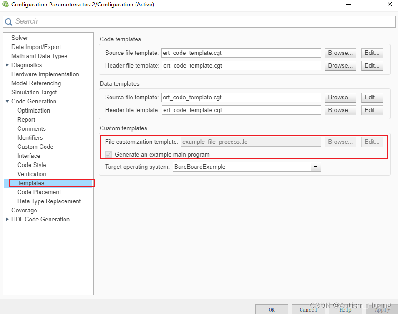The image size is (398, 314).
Task: Edit the file customization template
Action: tap(372, 142)
